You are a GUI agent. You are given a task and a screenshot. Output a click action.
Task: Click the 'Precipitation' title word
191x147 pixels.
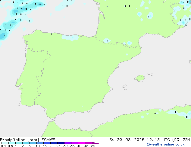click(x=13, y=140)
